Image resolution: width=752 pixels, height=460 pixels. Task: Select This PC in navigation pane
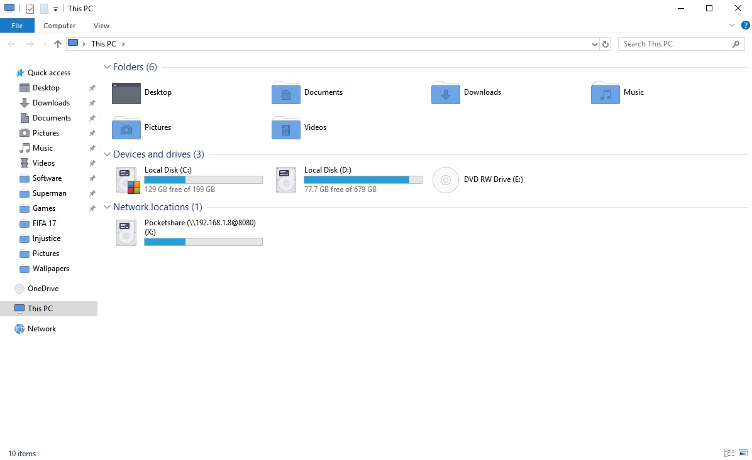point(49,309)
